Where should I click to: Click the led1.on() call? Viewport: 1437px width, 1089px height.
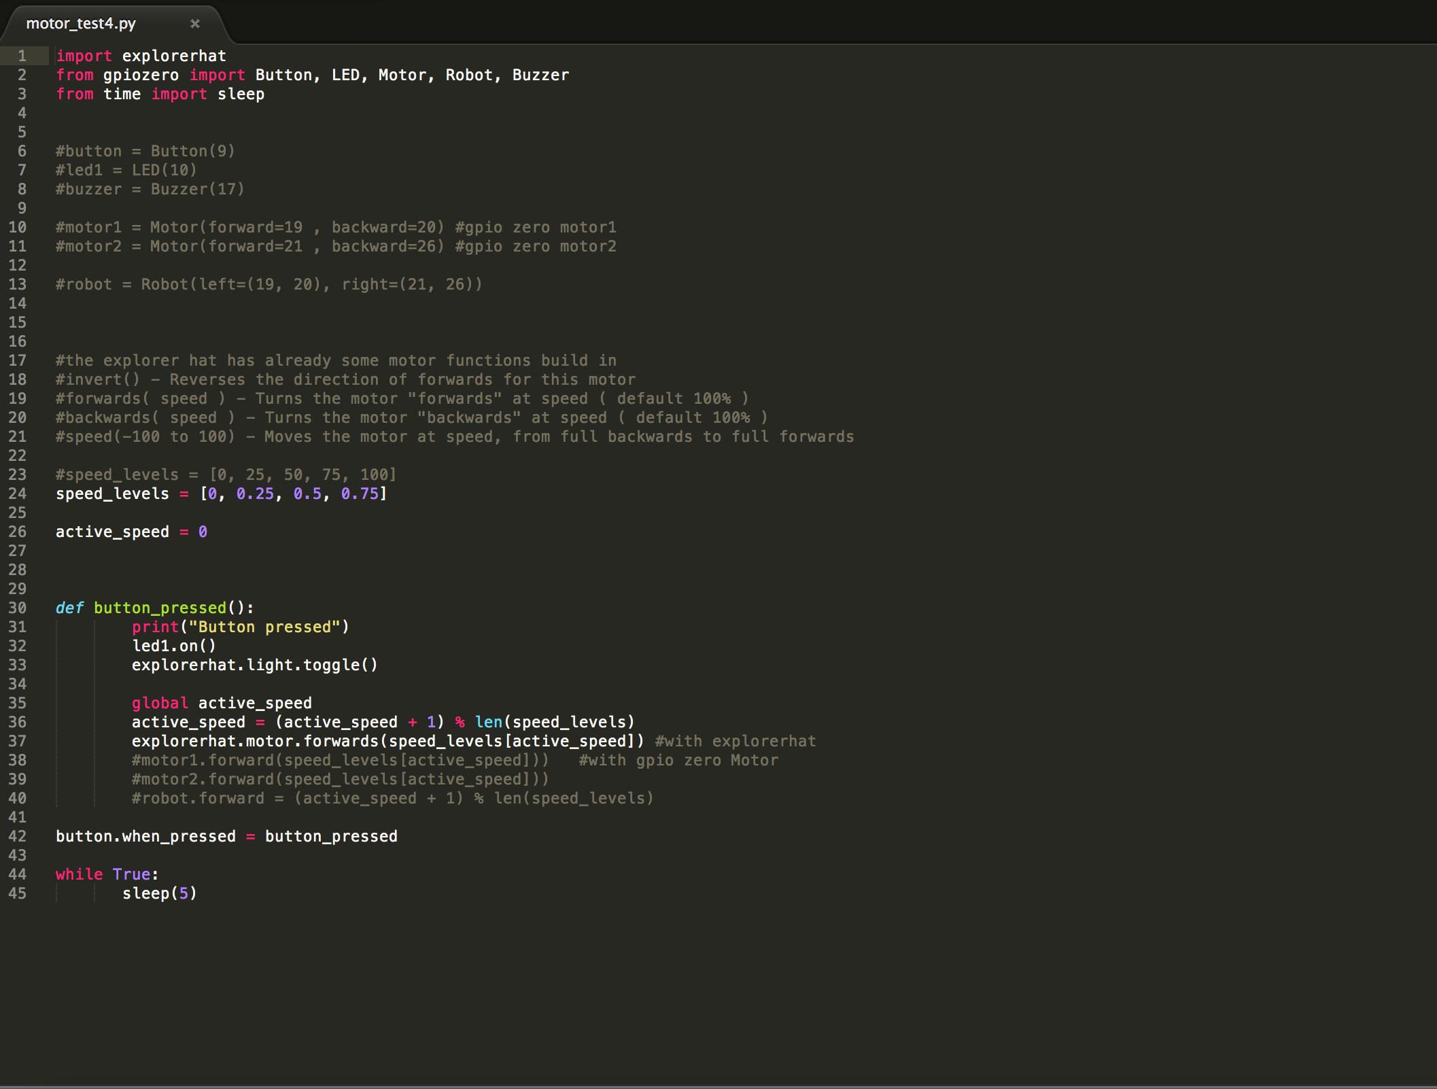click(x=173, y=646)
